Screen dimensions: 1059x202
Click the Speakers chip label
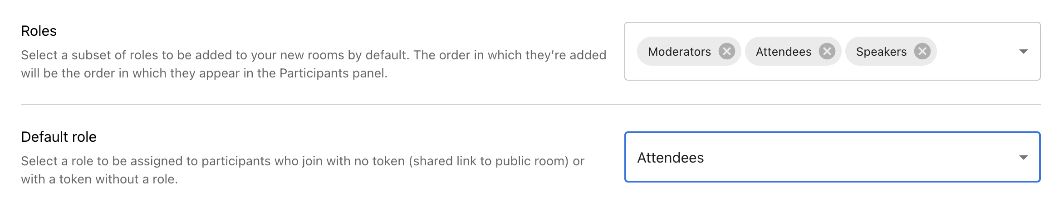(881, 52)
